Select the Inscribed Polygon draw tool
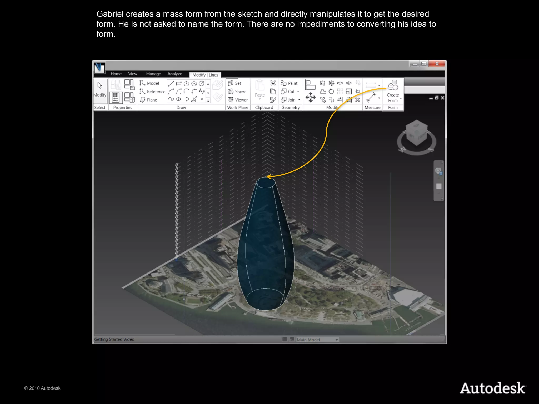Viewport: 539px width, 404px height. coord(186,83)
